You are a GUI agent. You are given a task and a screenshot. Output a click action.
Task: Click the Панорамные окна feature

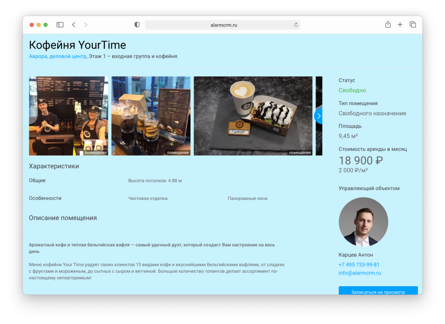247,198
